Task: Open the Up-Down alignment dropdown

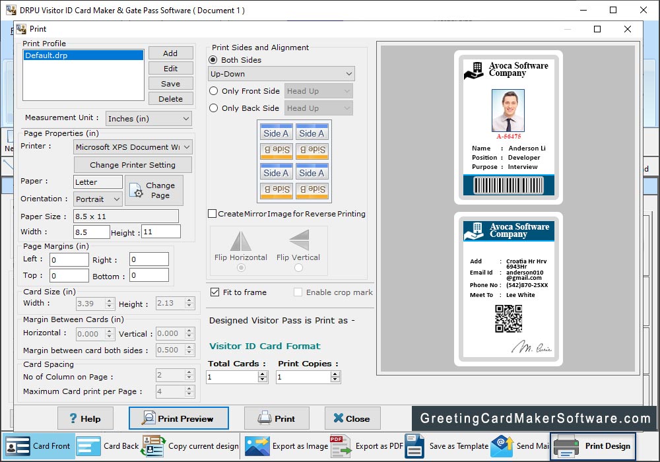Action: click(x=281, y=74)
